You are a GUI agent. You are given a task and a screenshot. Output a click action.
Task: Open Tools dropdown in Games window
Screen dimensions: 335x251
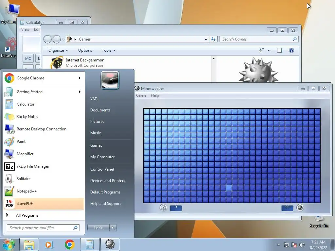109,50
